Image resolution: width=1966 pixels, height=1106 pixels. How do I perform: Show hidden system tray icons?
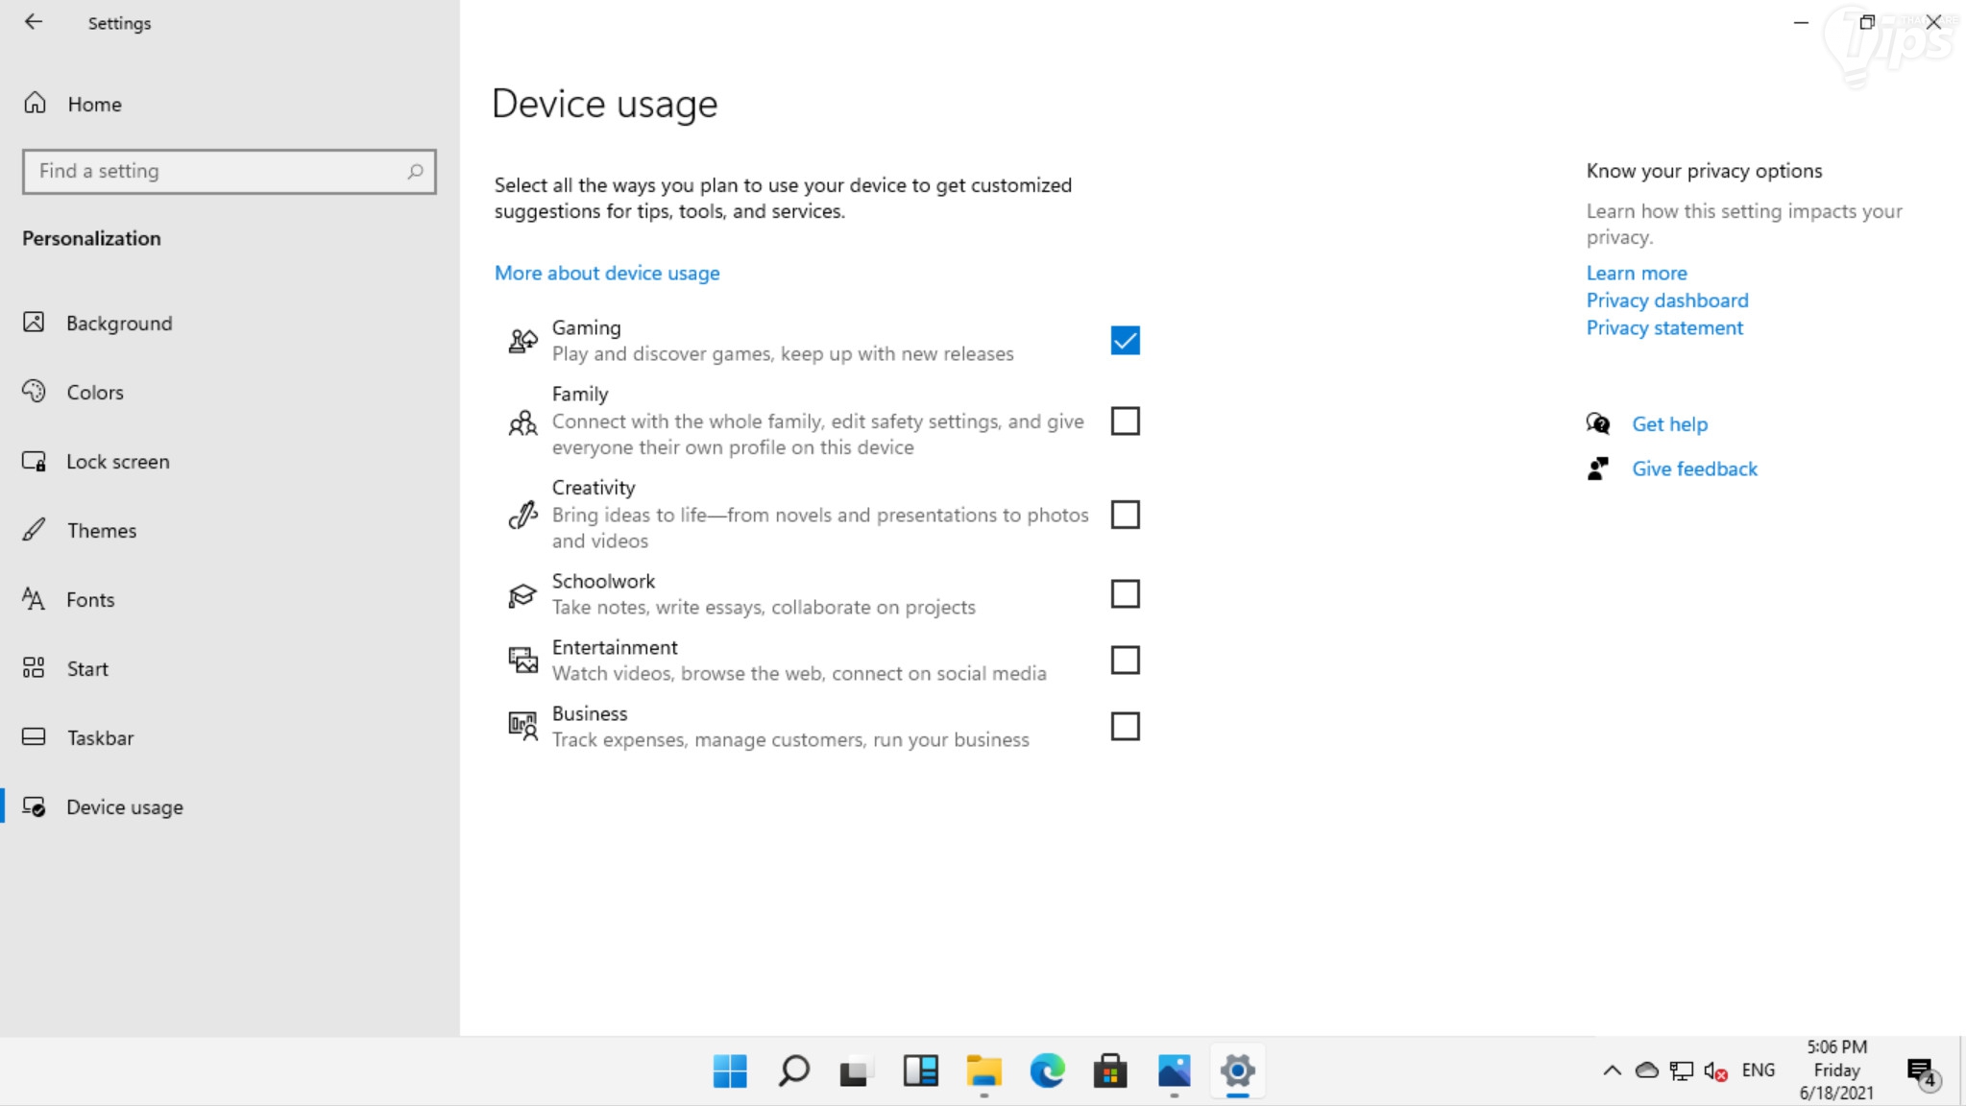pos(1612,1070)
